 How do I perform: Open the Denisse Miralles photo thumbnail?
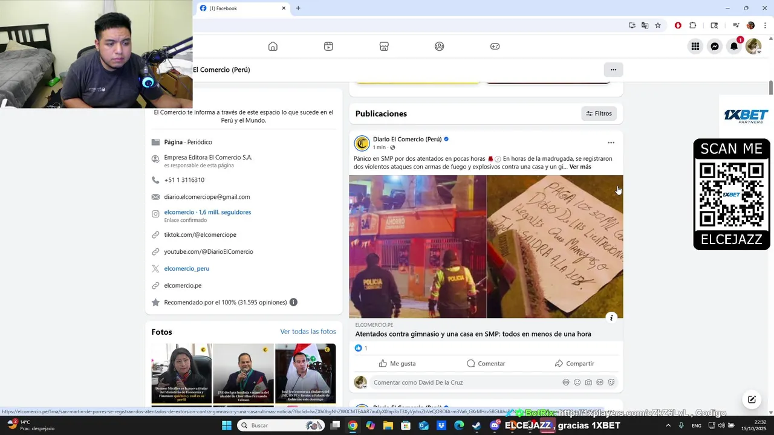[x=181, y=374]
